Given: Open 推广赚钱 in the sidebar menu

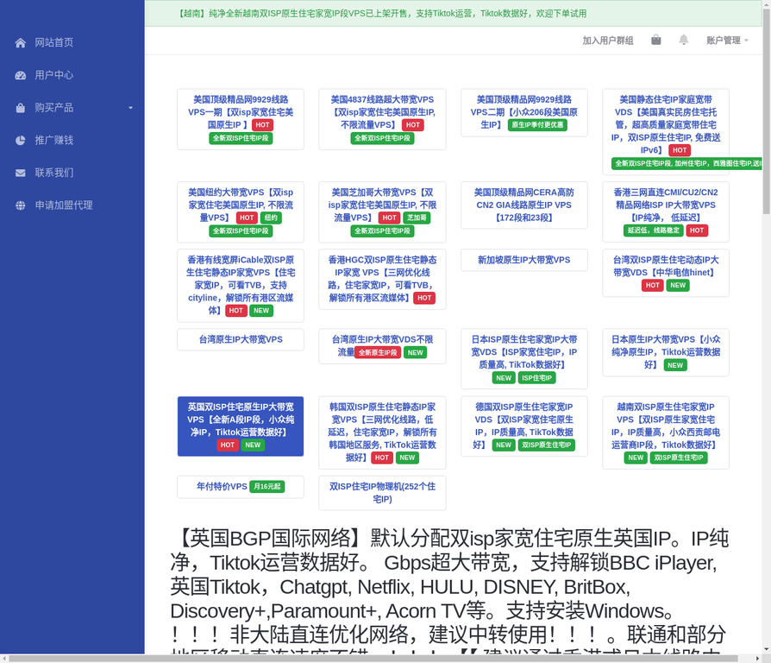Looking at the screenshot, I should [x=53, y=140].
